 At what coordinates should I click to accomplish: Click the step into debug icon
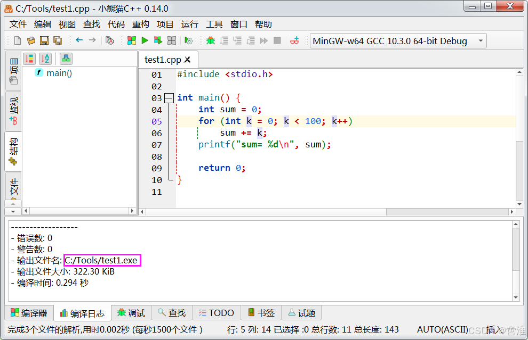pos(237,40)
